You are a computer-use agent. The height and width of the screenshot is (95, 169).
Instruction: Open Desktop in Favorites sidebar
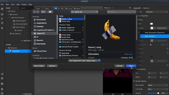coord(40,26)
